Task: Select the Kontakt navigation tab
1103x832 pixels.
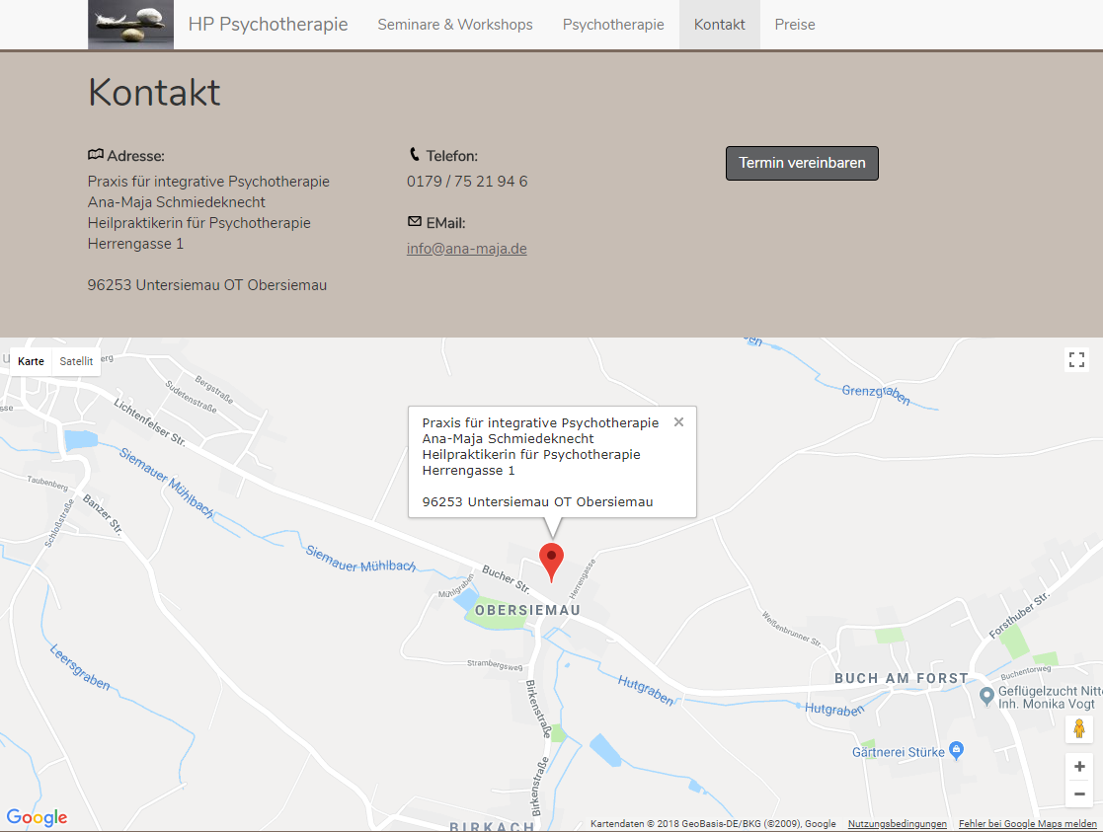Action: coord(720,25)
